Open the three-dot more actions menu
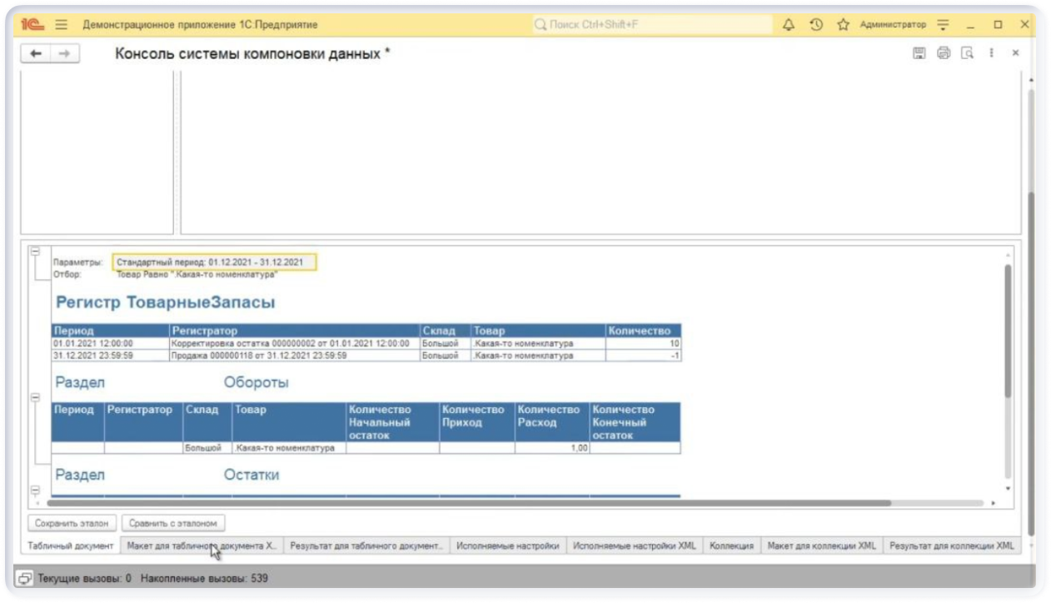 coord(991,53)
